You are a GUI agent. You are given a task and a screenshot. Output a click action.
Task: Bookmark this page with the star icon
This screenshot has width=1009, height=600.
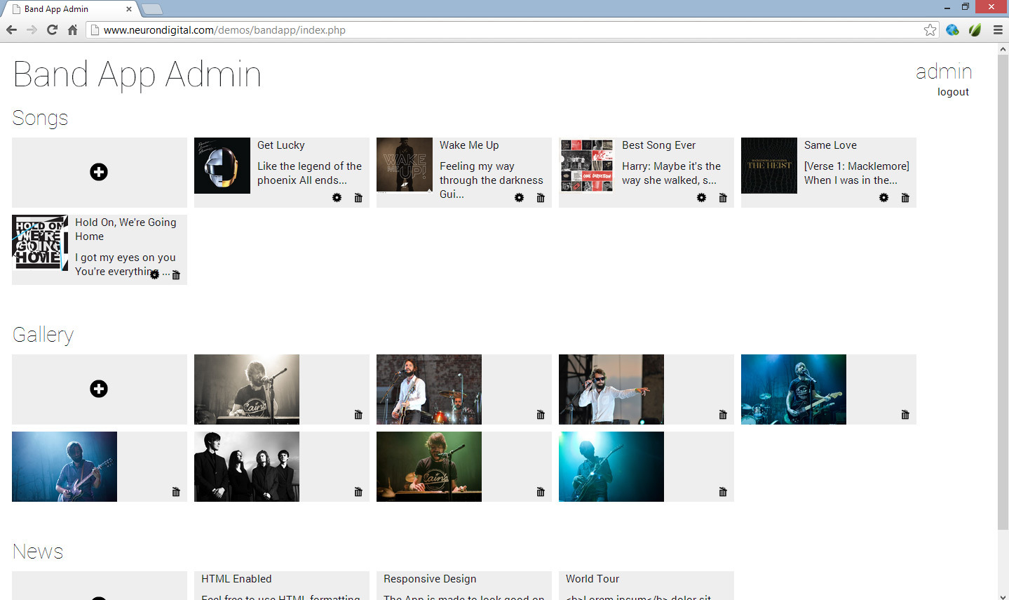(x=930, y=29)
